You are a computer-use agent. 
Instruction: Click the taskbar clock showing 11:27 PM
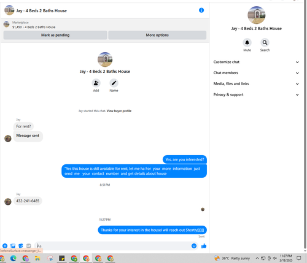click(286, 258)
